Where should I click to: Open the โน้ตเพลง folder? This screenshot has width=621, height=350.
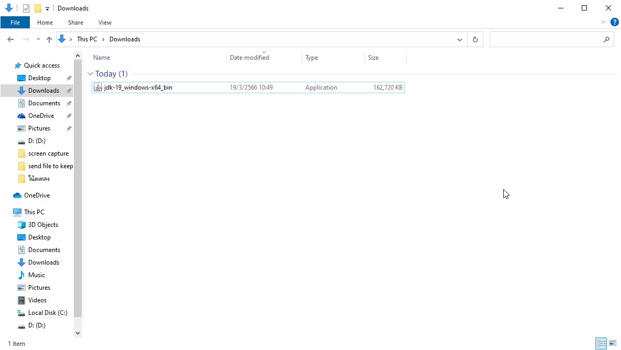38,179
